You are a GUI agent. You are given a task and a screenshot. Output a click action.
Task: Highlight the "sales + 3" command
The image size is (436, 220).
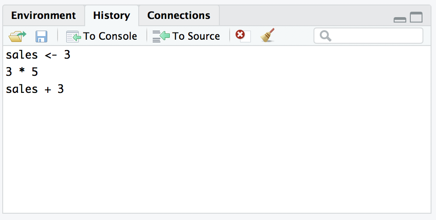pos(35,89)
